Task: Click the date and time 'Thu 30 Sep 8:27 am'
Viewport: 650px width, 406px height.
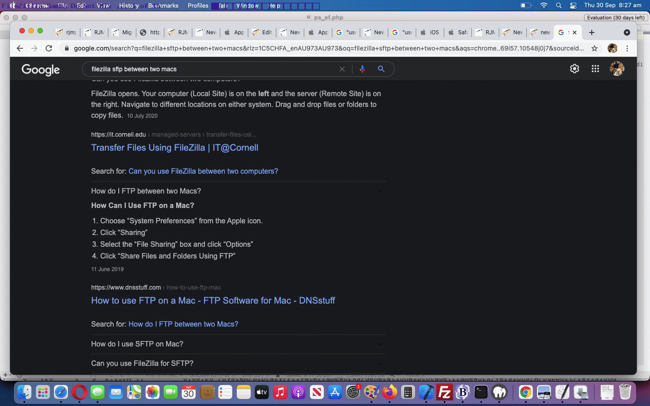Action: pos(613,5)
